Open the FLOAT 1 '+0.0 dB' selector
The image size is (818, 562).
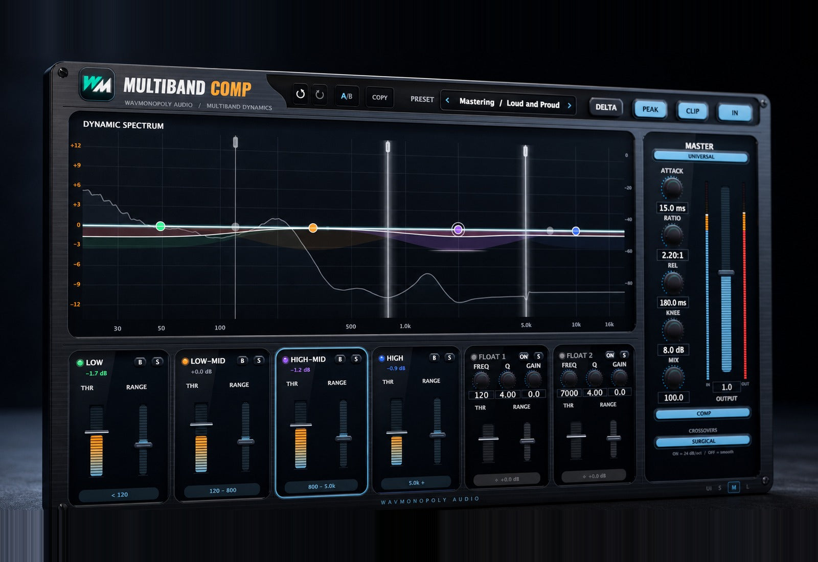tap(507, 479)
